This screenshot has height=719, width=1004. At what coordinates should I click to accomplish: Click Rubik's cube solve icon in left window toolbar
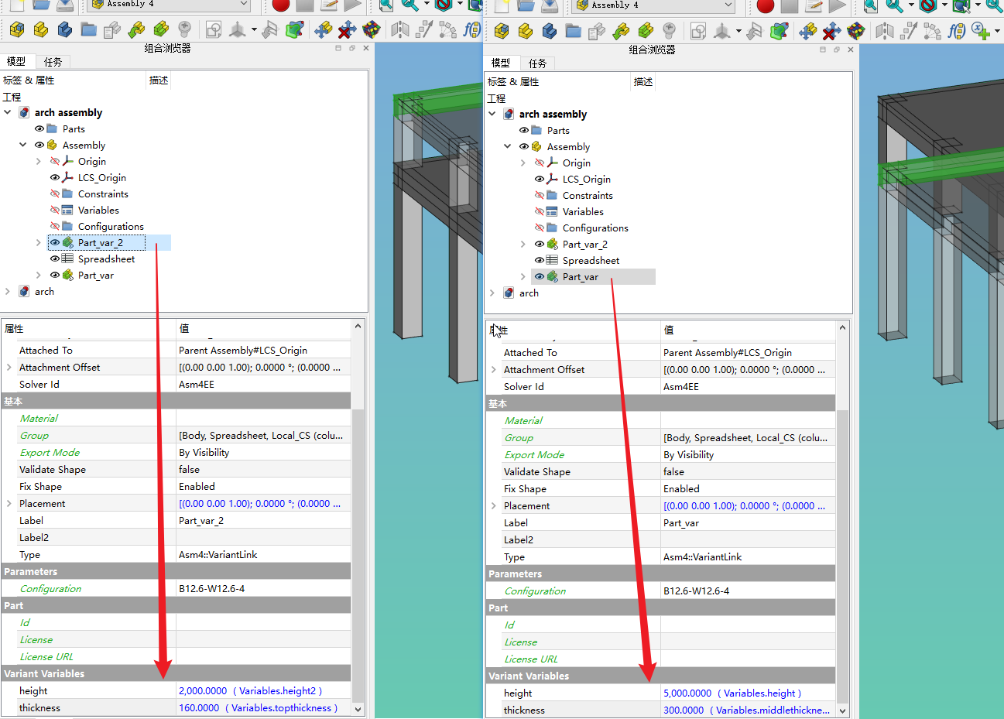372,29
